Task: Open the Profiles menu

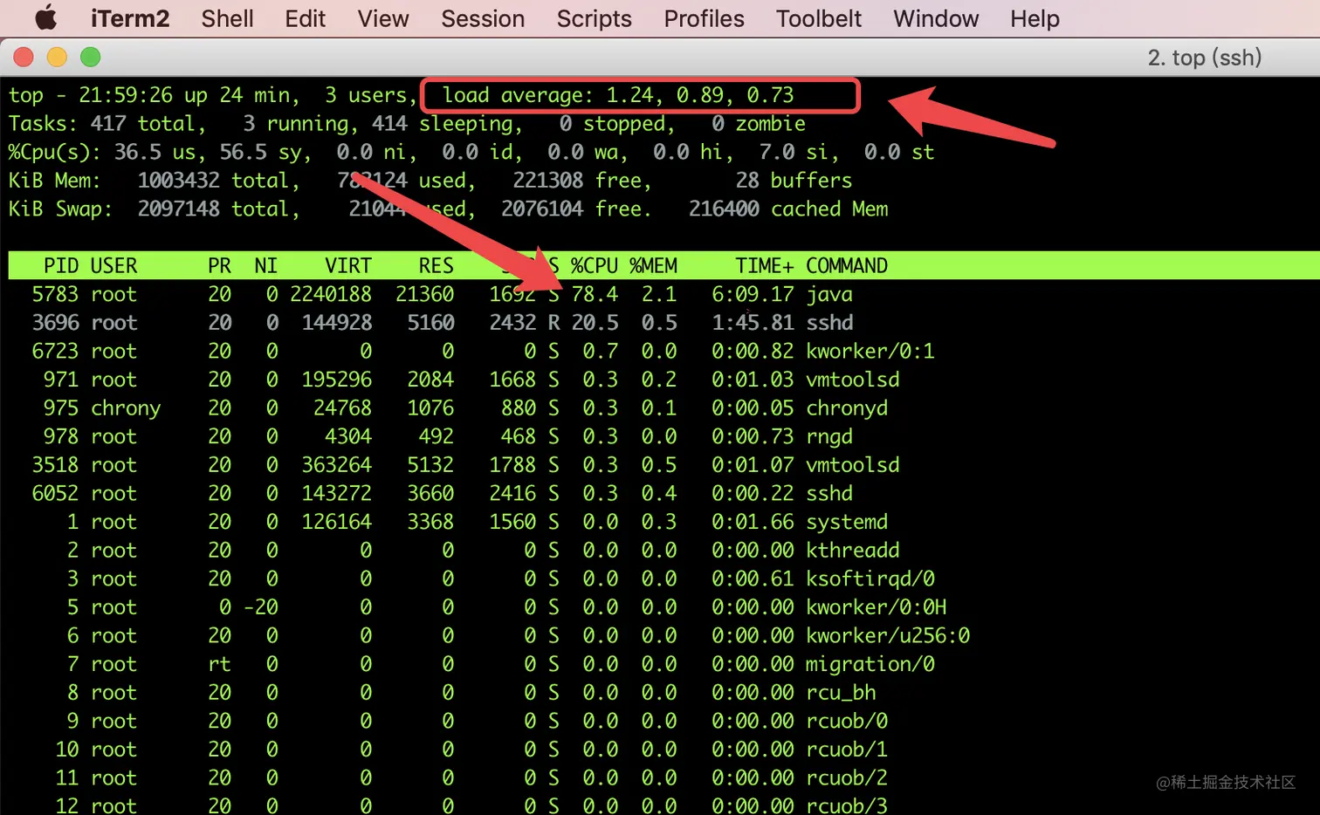Action: pos(704,18)
